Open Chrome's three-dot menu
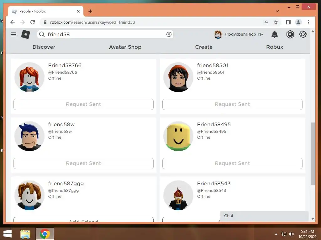This screenshot has height=240, width=321. tap(308, 22)
